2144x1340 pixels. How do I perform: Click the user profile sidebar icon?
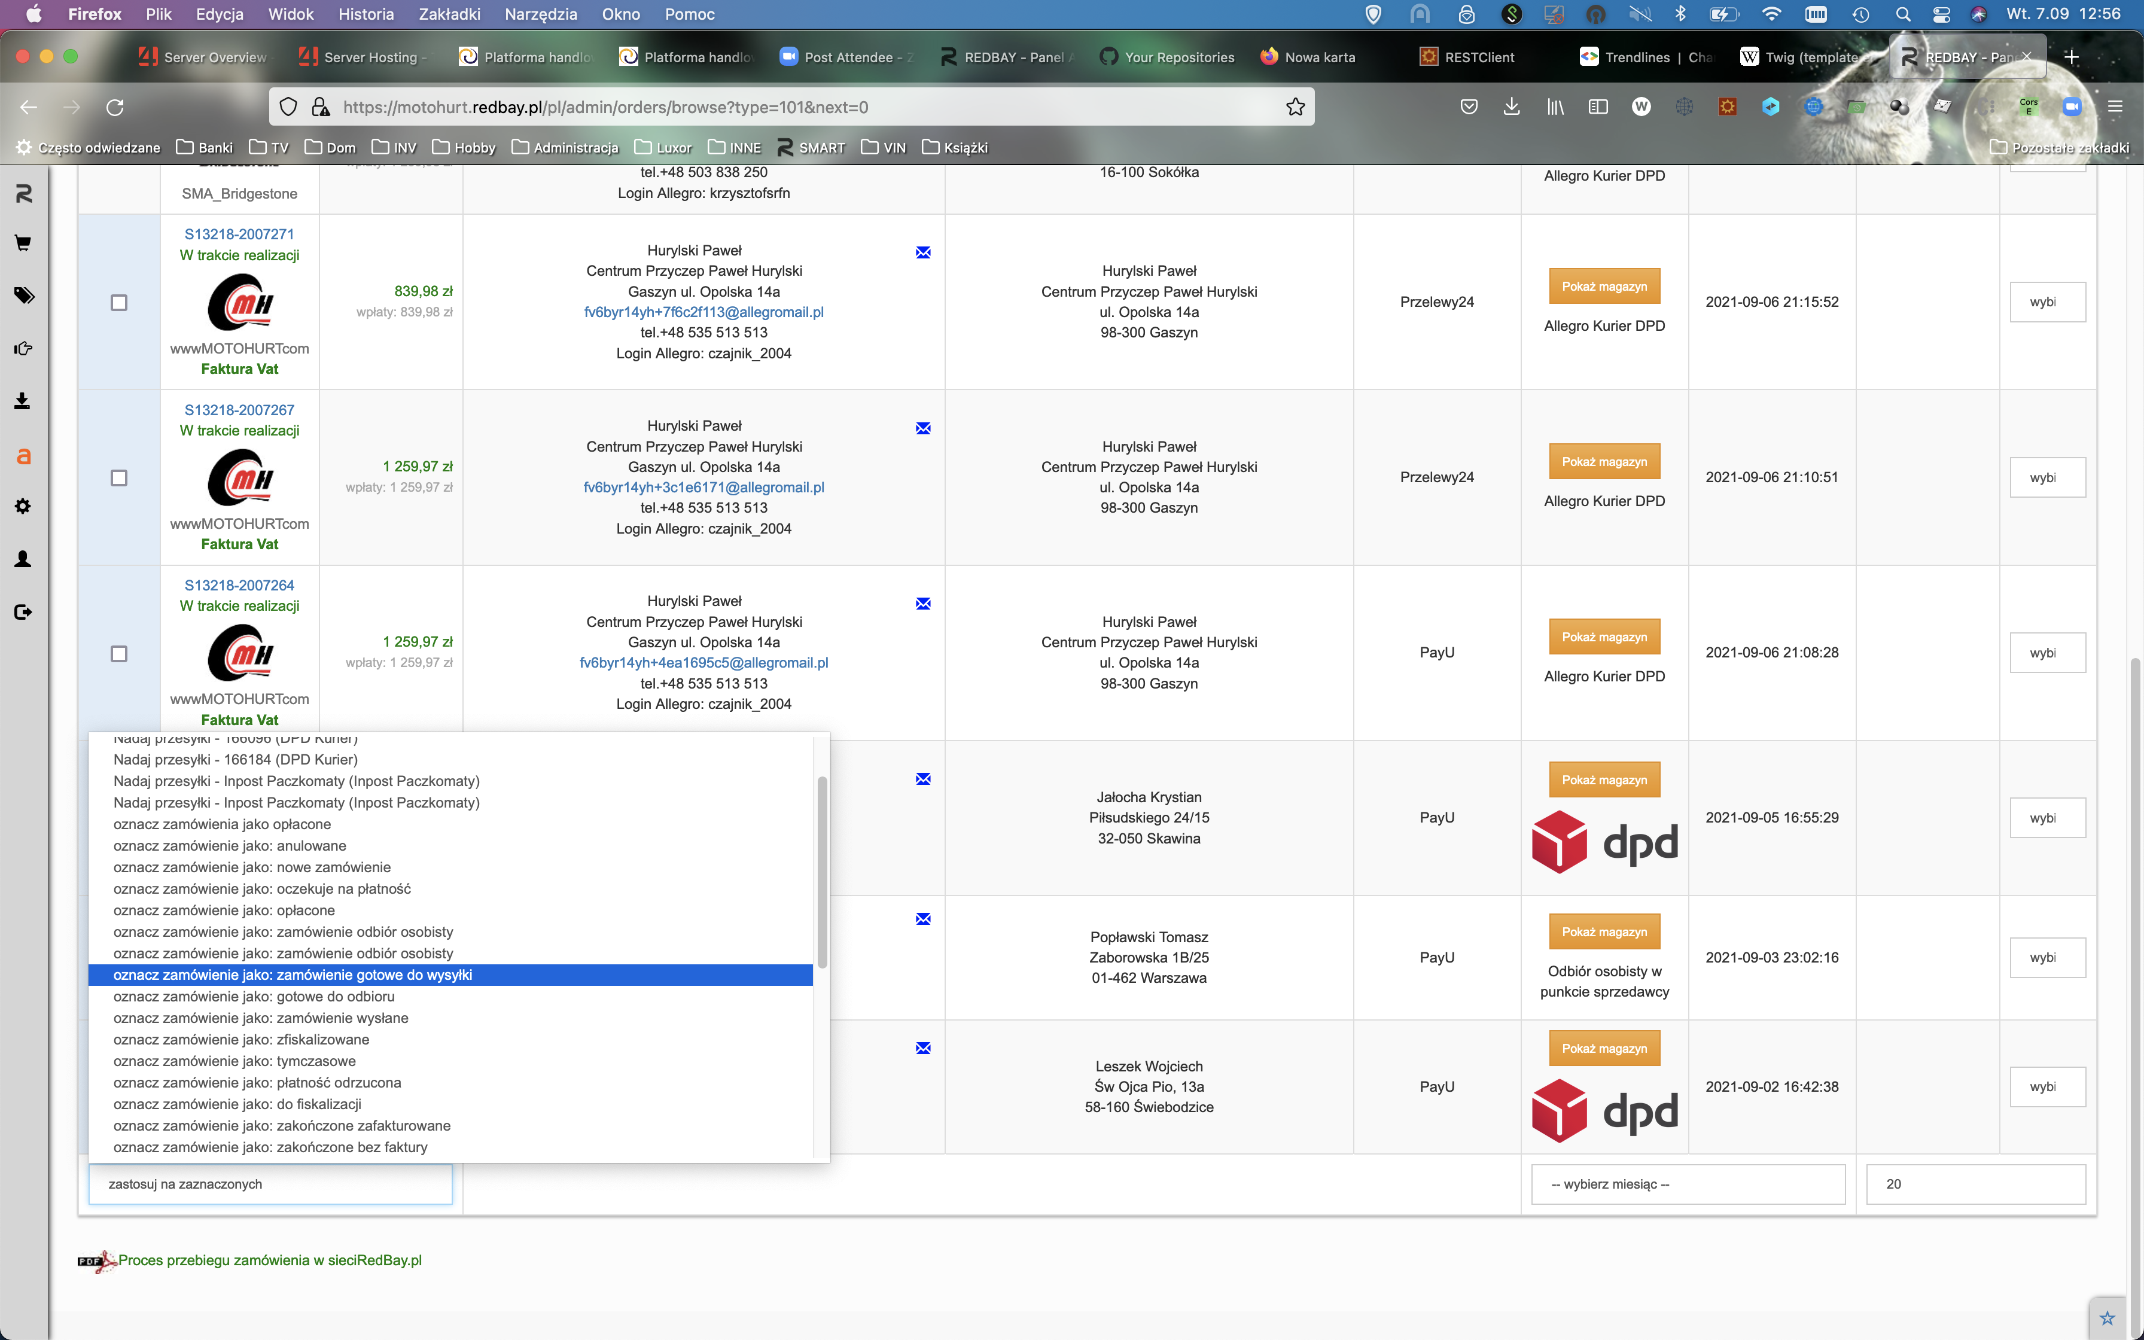[x=23, y=559]
